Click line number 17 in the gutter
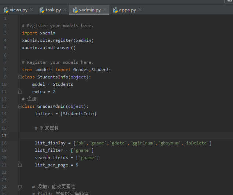 [x=4, y=136]
